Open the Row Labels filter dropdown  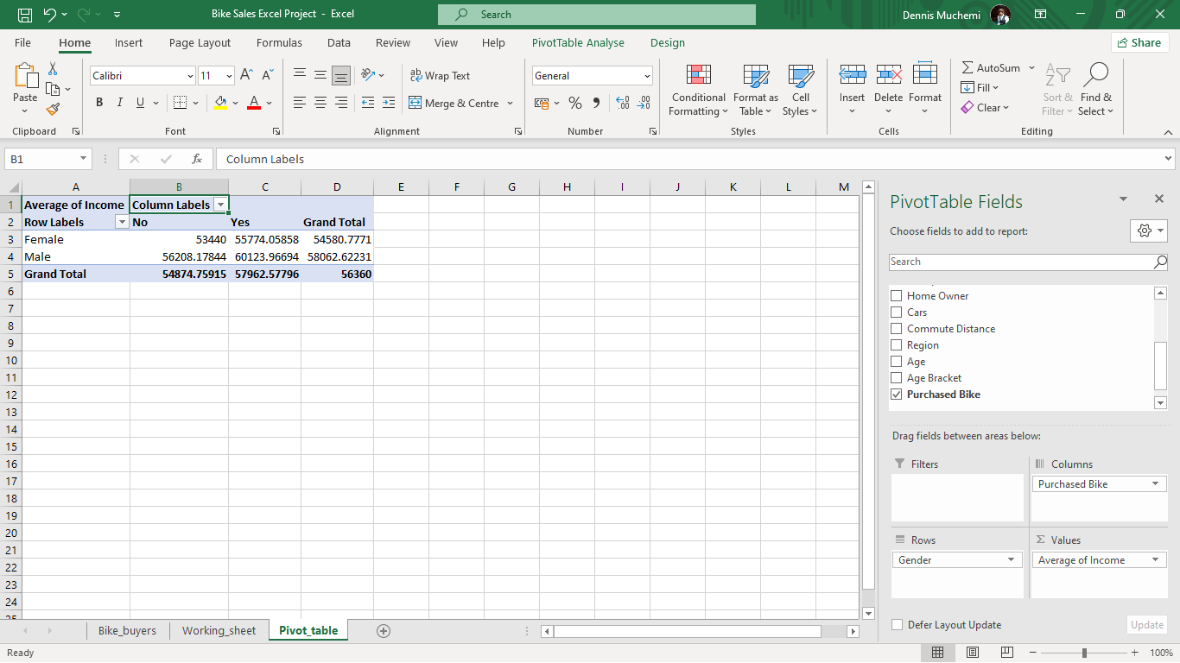[x=122, y=222]
